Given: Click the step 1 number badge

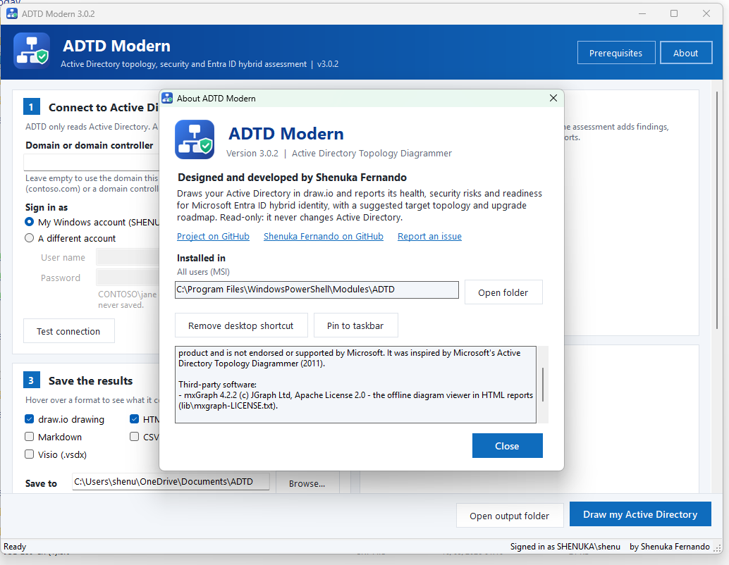Looking at the screenshot, I should click(x=32, y=107).
